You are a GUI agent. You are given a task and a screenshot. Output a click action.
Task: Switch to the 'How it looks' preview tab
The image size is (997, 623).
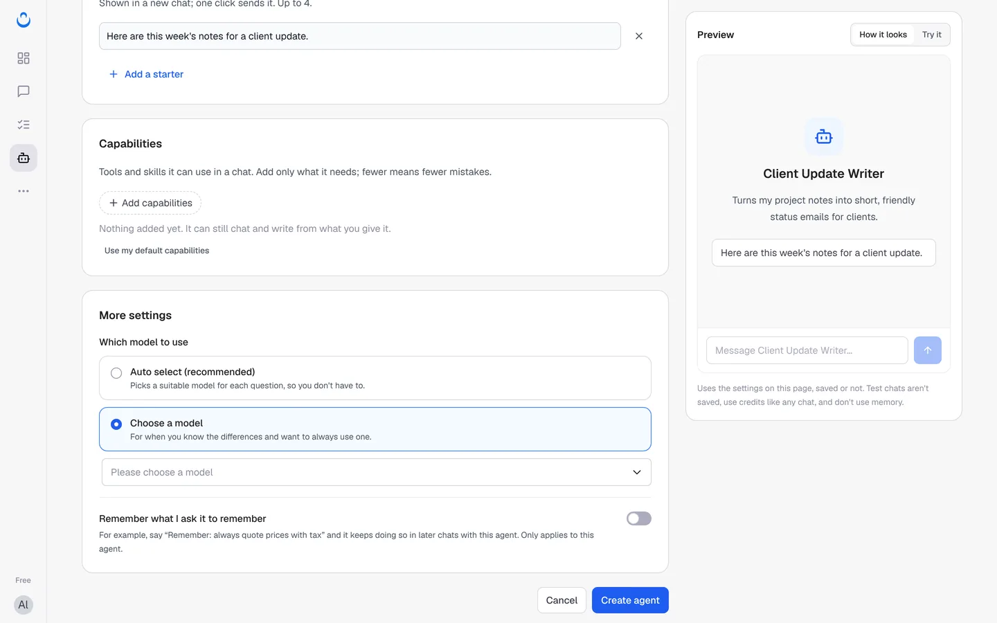pos(883,35)
